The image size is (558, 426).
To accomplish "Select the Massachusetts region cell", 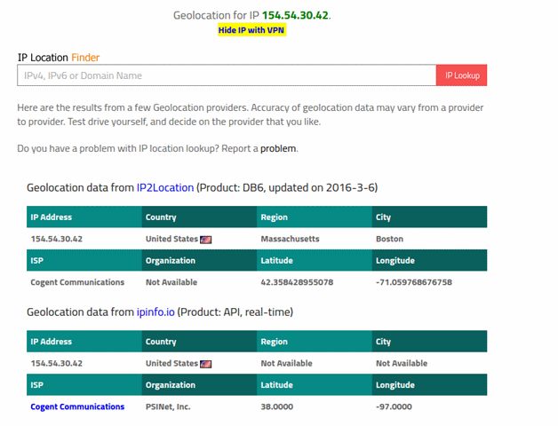I will pyautogui.click(x=290, y=240).
